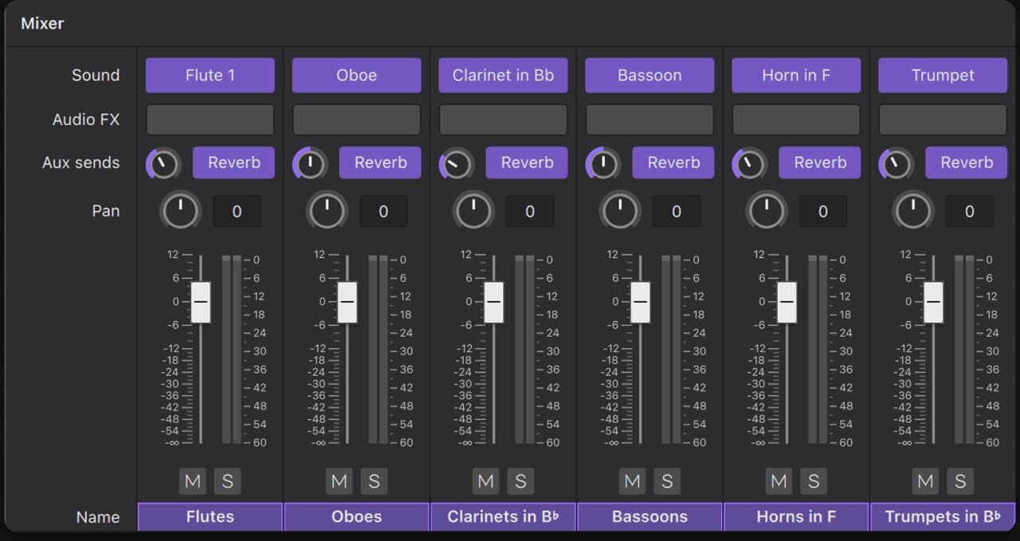Click the Oboes volume fader handle
Image resolution: width=1020 pixels, height=541 pixels.
(x=347, y=302)
